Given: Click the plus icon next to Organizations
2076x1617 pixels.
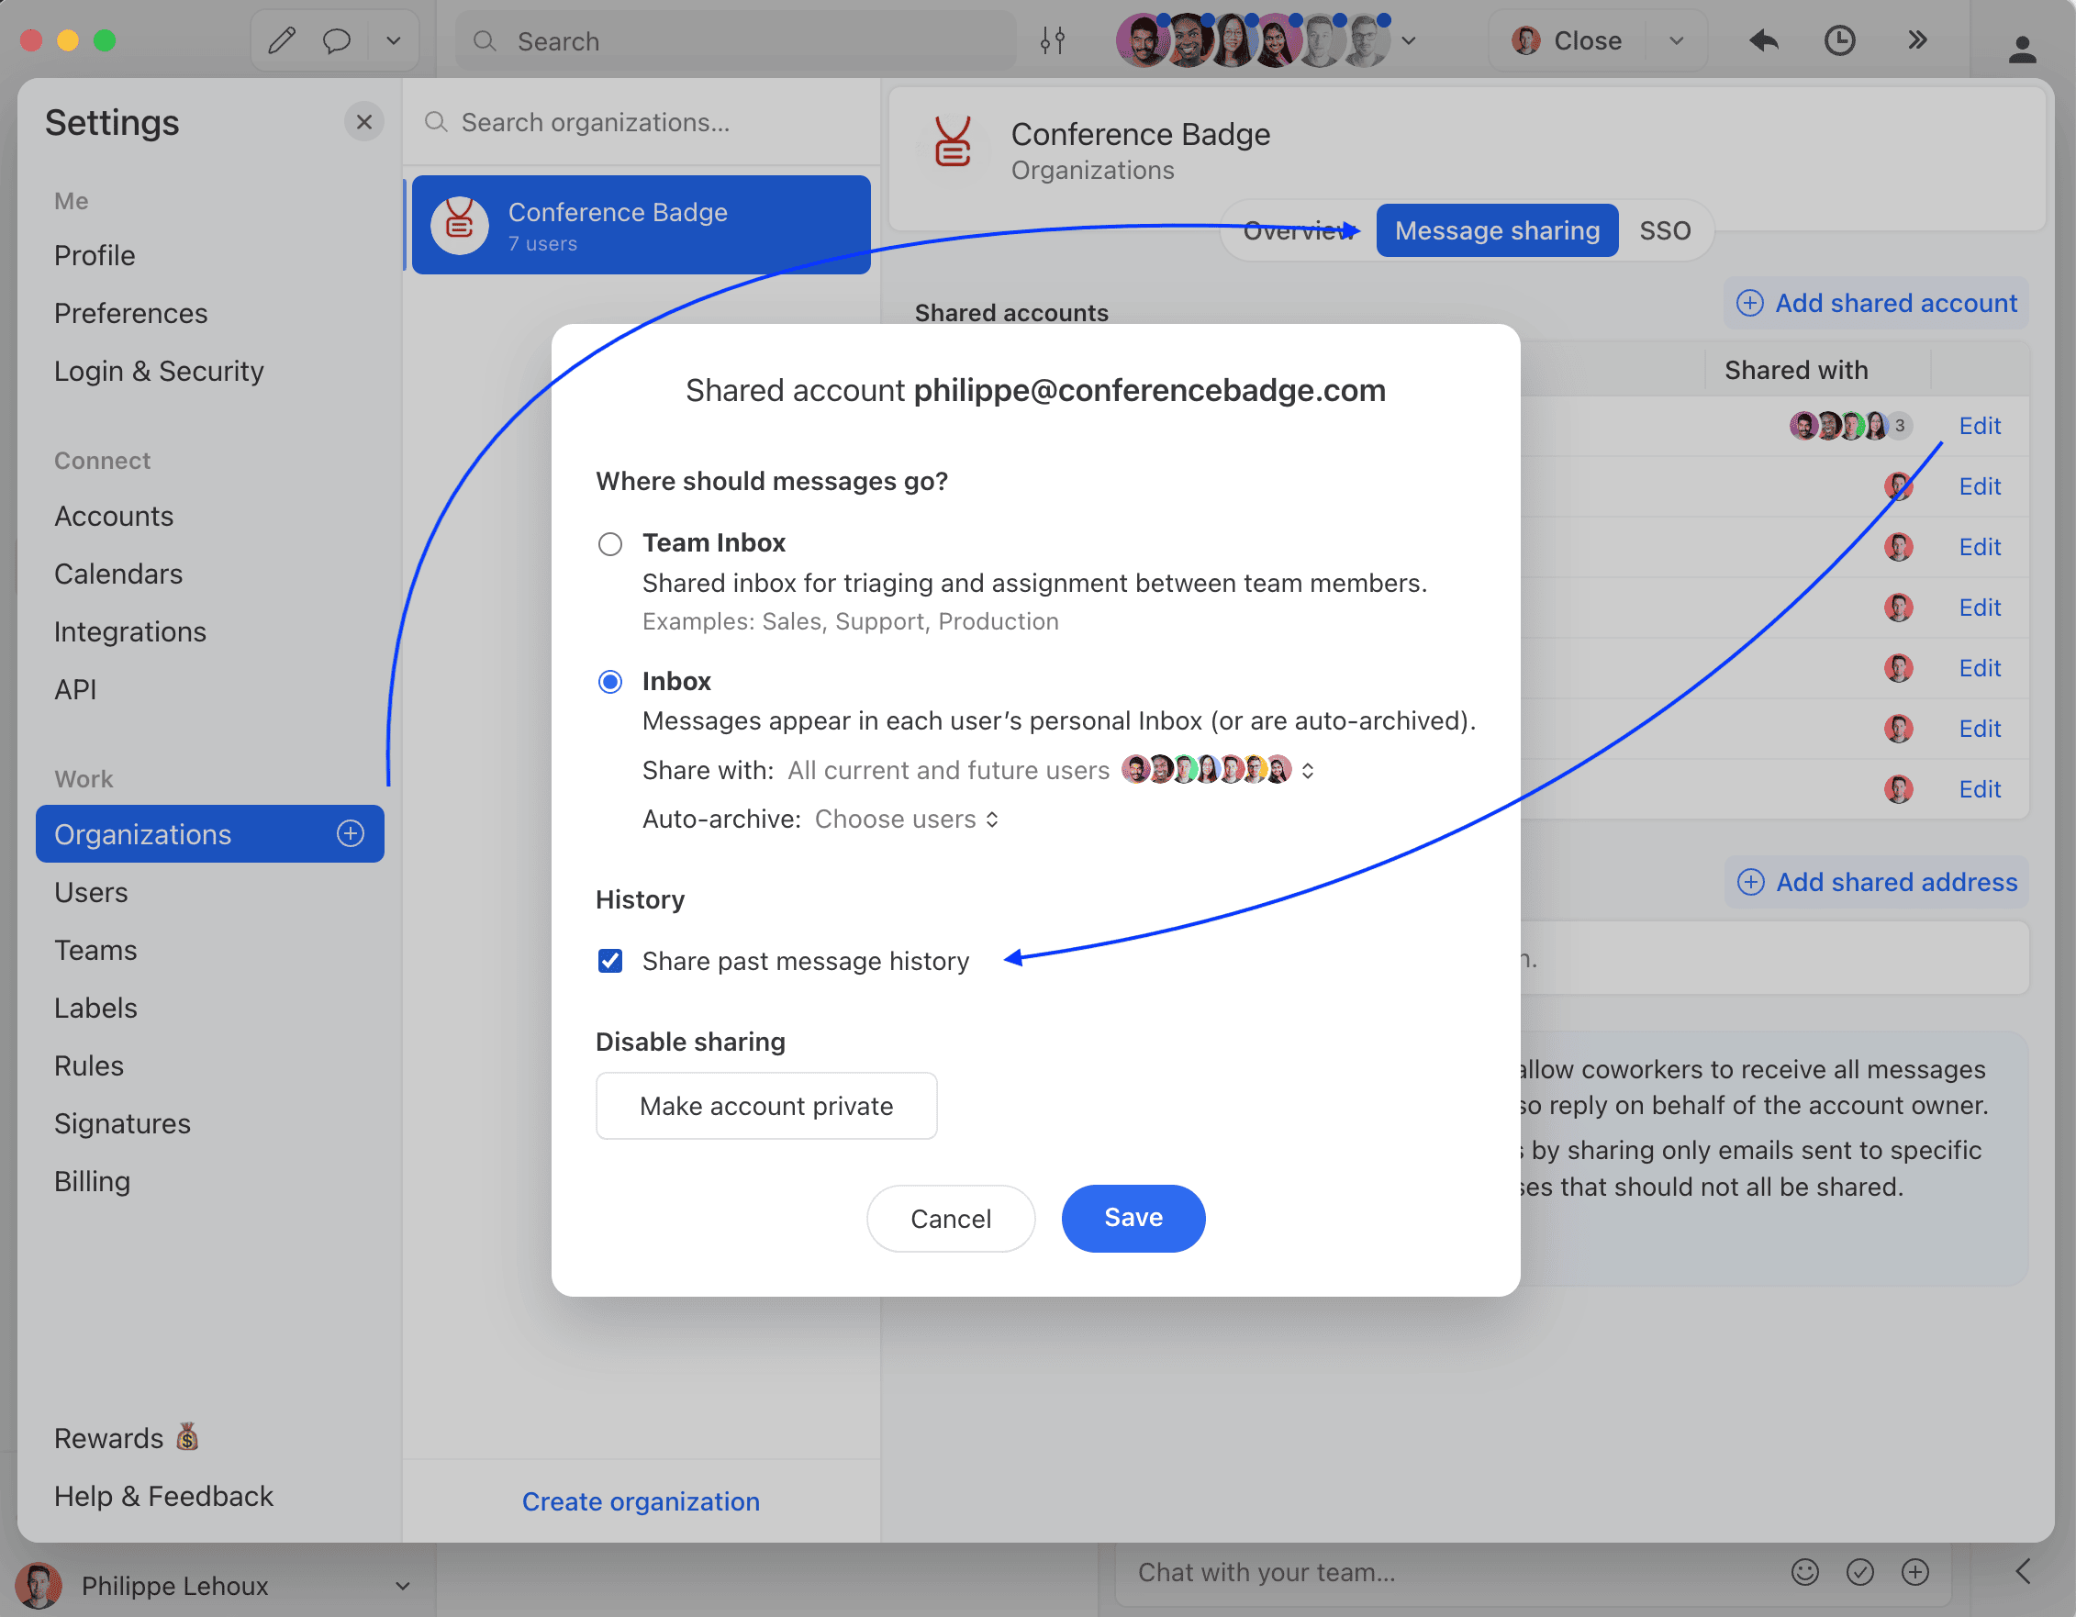Looking at the screenshot, I should 351,833.
